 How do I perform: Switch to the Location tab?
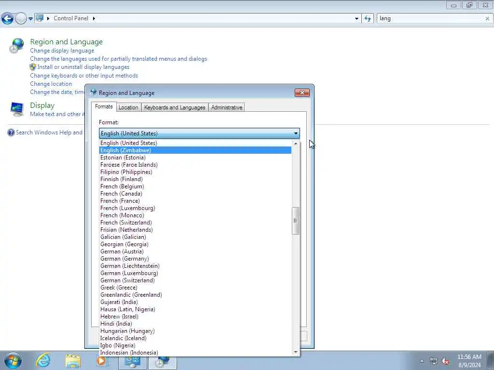point(128,107)
